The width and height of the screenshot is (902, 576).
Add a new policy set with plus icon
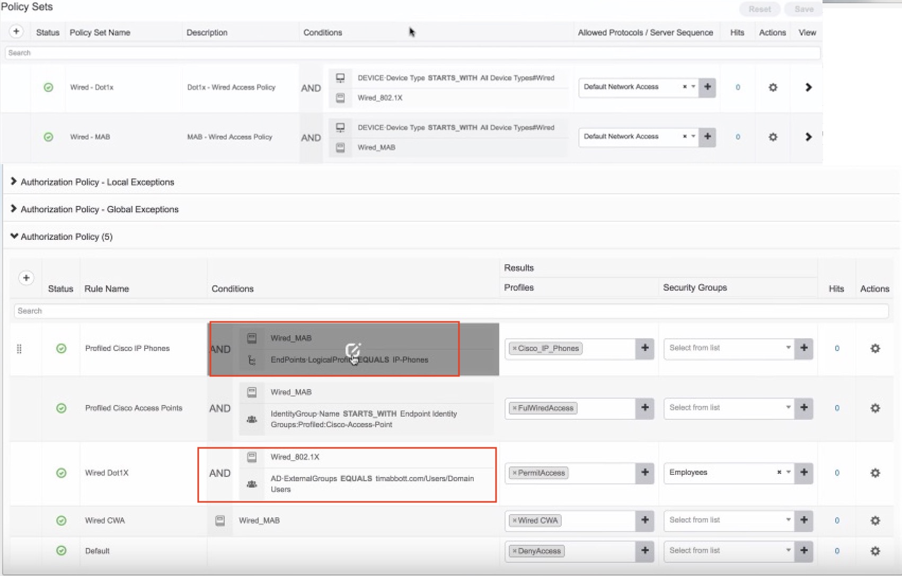(x=16, y=32)
